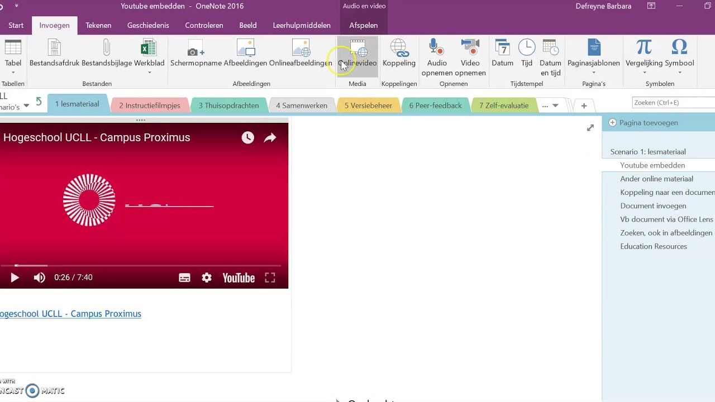The width and height of the screenshot is (715, 402).
Task: Open the 5 Versiebeheer section tab
Action: tap(368, 106)
